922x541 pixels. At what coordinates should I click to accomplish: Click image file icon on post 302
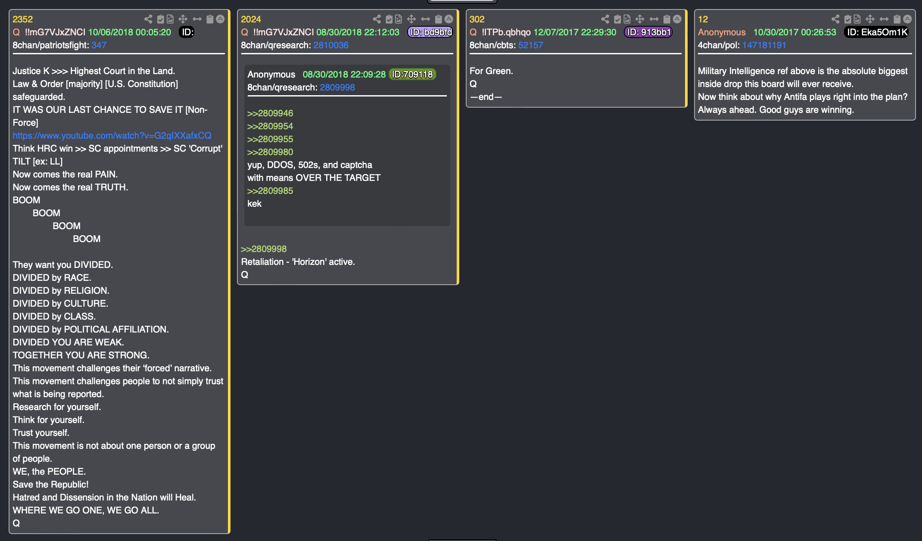click(627, 19)
